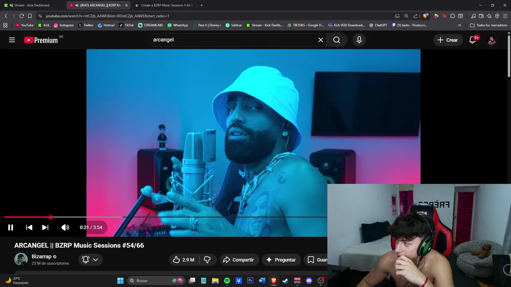The height and width of the screenshot is (287, 511).
Task: Open the Todos los marcadores folder
Action: [x=489, y=25]
